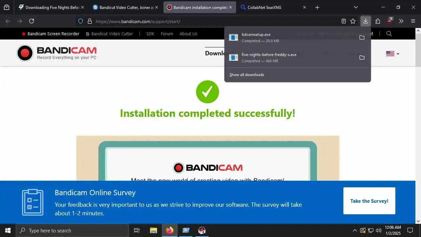Open Bandicam Screen Recorder link
The width and height of the screenshot is (421, 237).
pyautogui.click(x=50, y=34)
